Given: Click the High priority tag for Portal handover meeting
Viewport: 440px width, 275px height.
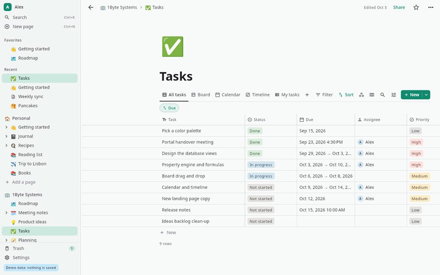Looking at the screenshot, I should tap(416, 142).
